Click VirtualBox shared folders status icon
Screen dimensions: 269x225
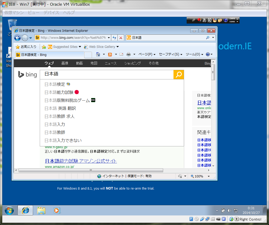tap(213, 219)
